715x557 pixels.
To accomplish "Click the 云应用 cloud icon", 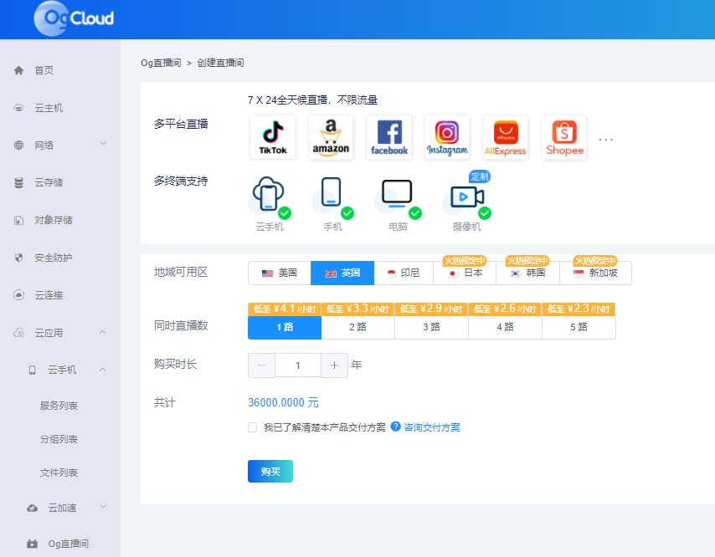I will point(18,333).
